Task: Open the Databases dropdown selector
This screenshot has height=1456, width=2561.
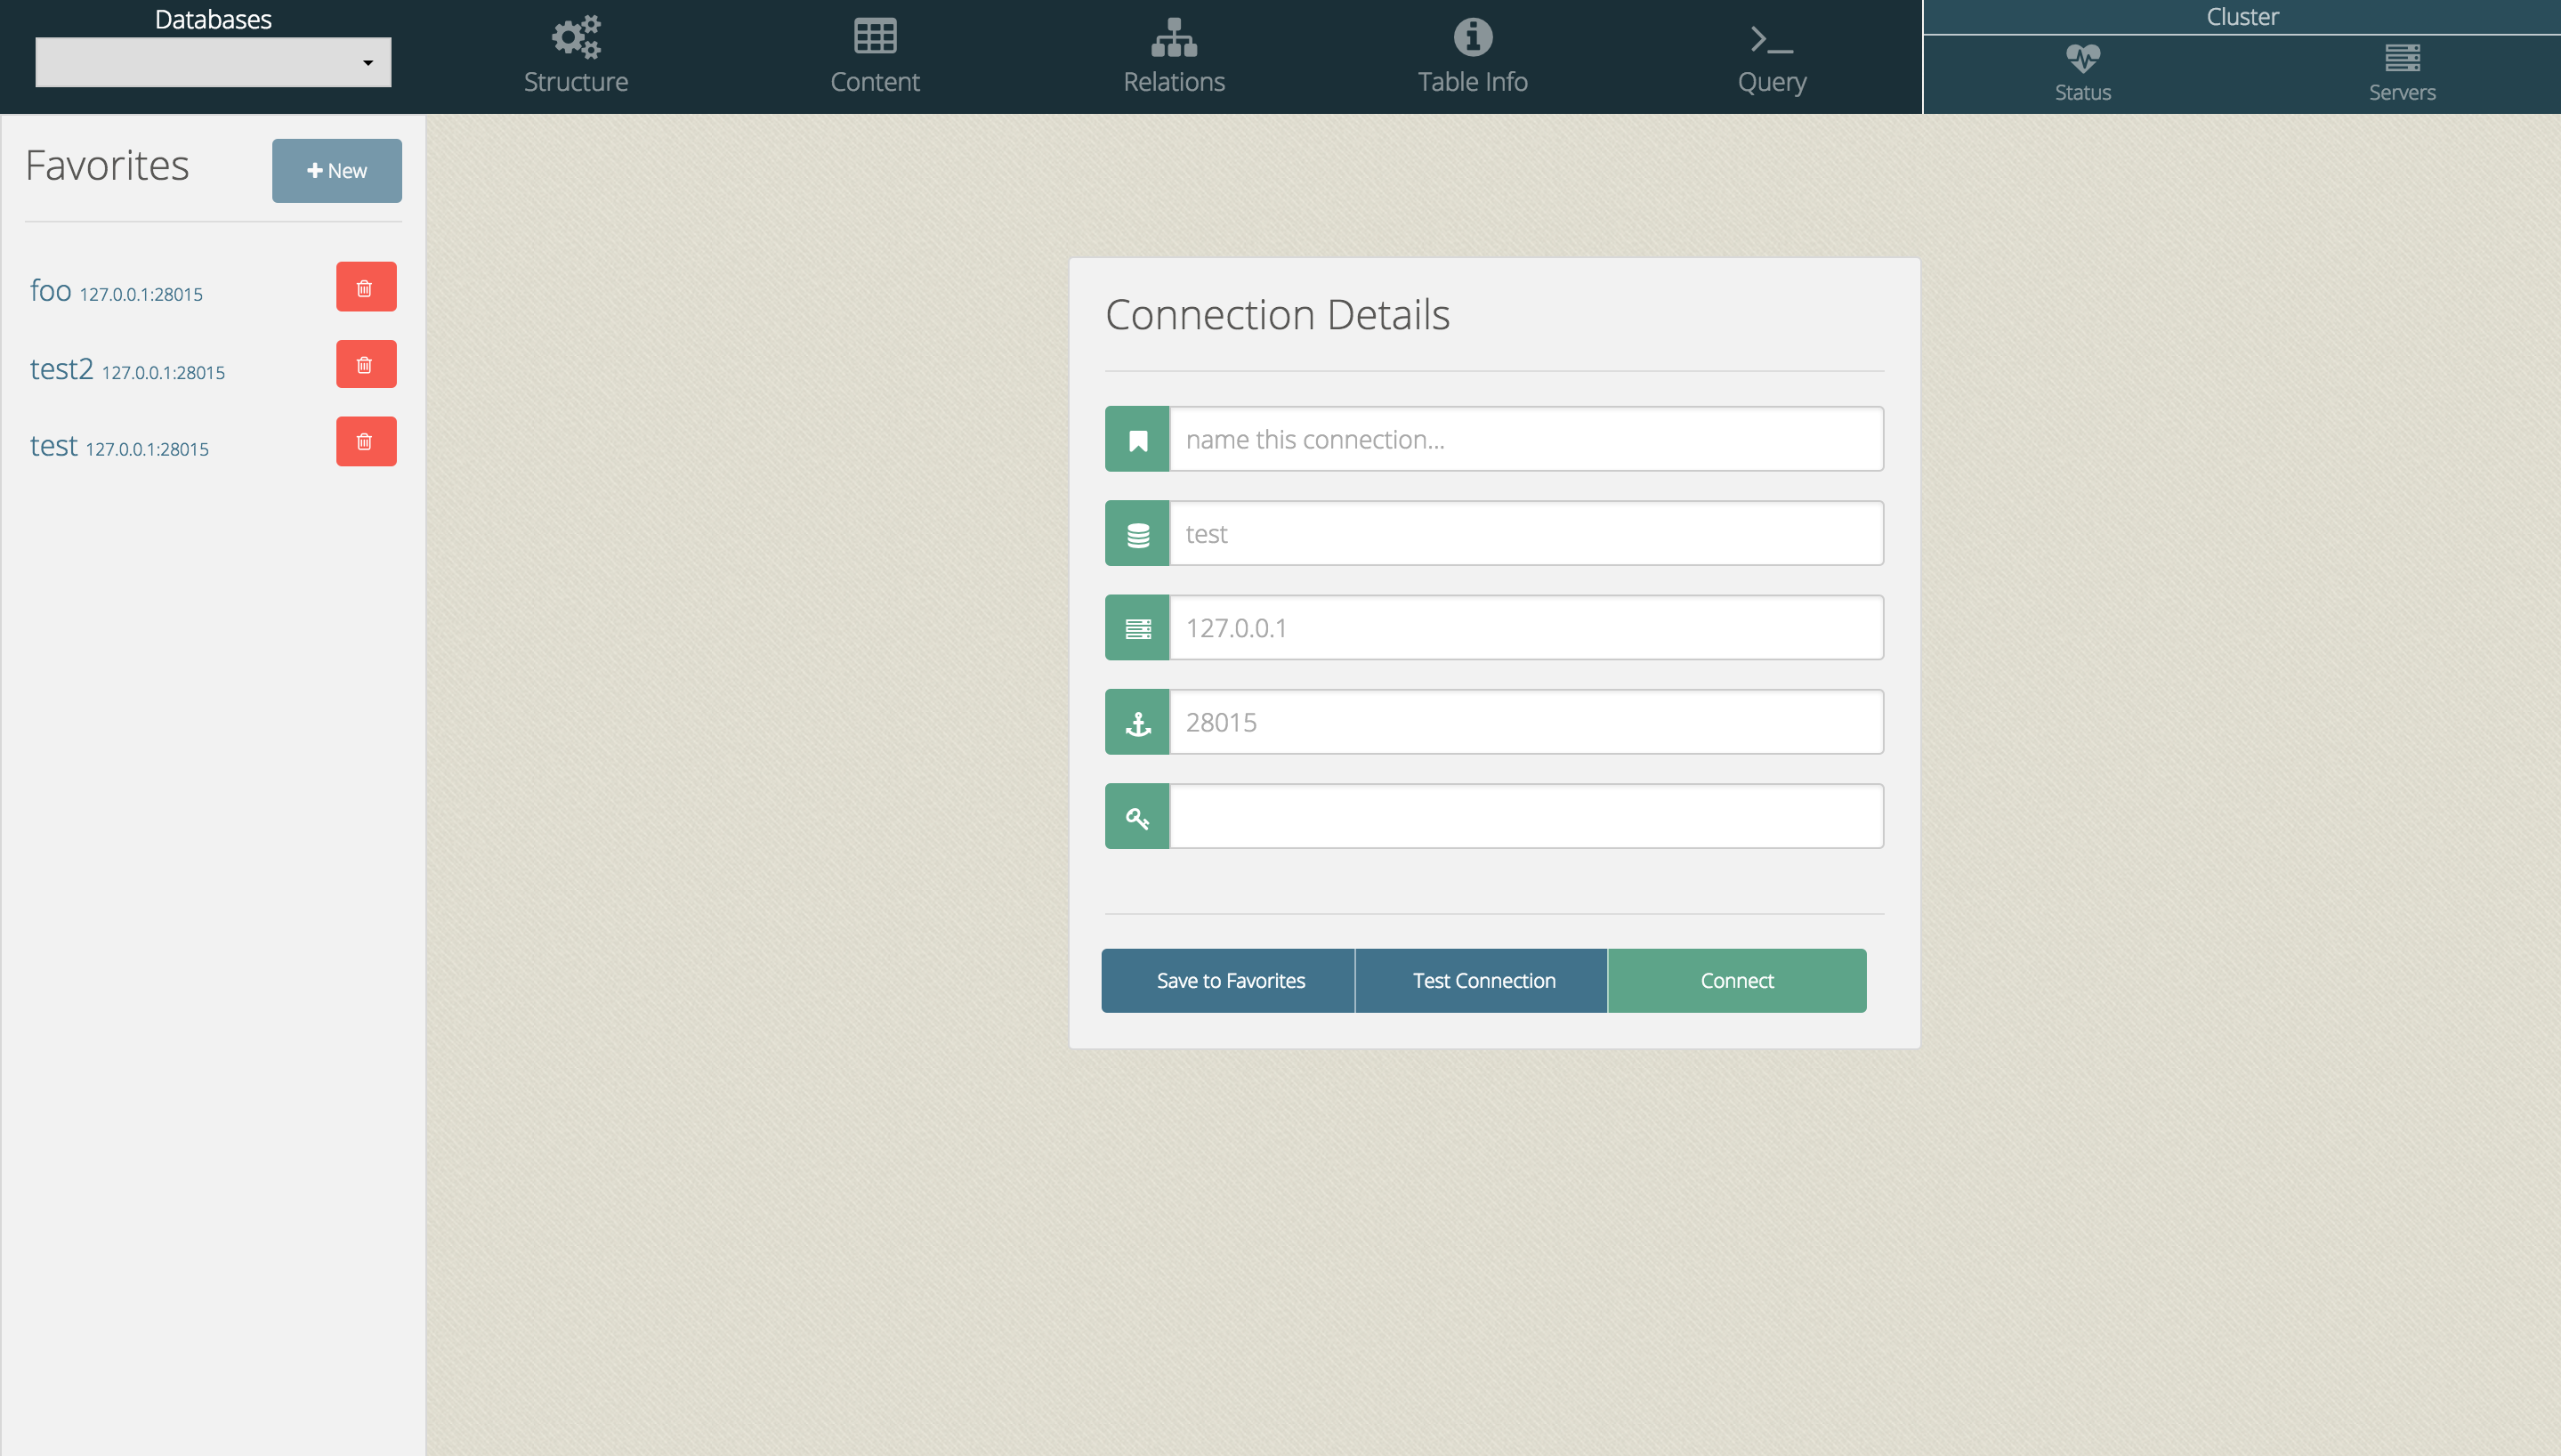Action: [x=211, y=63]
